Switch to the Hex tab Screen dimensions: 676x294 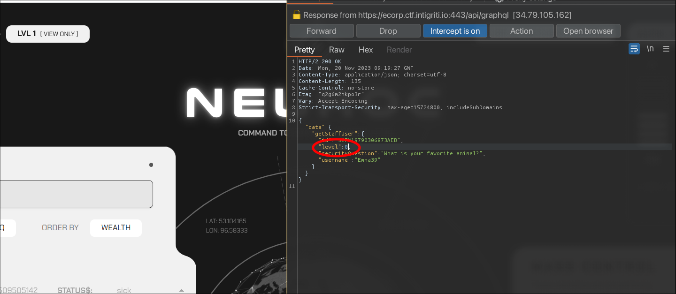point(366,50)
